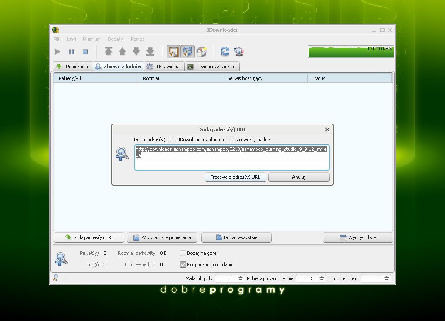Image resolution: width=445 pixels, height=321 pixels.
Task: Click the Serwis hostujący column header
Action: (x=265, y=78)
